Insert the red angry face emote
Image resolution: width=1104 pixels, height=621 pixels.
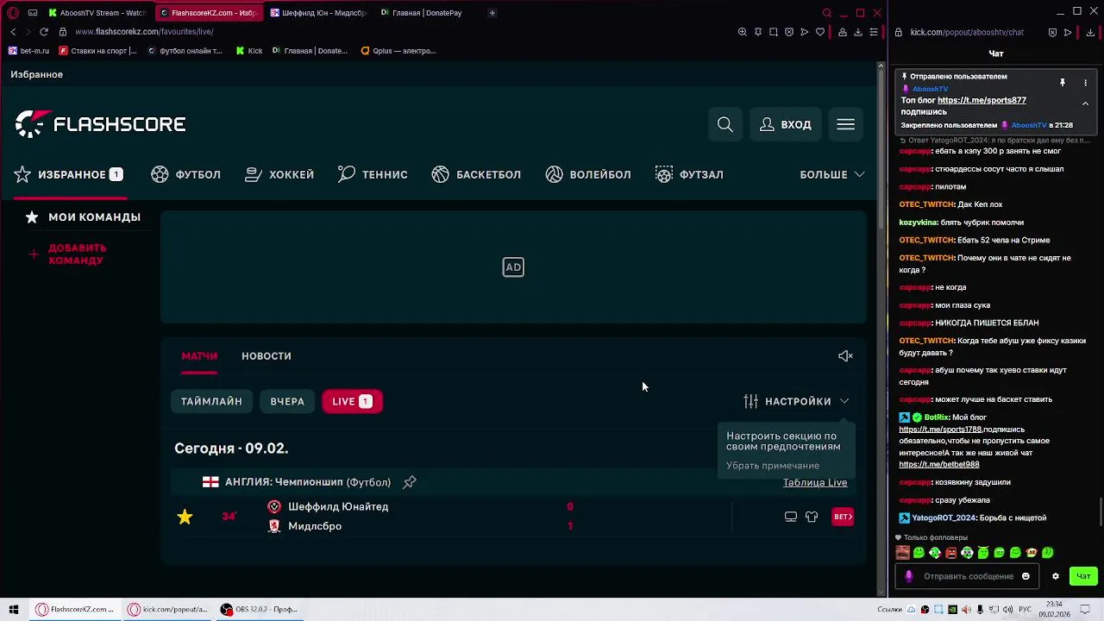tap(950, 553)
